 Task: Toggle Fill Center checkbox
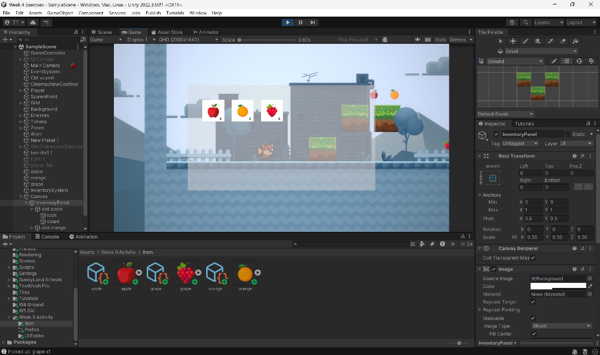(x=534, y=334)
